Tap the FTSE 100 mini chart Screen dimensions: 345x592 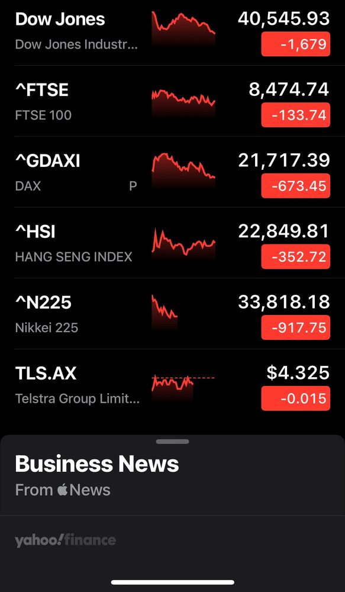pyautogui.click(x=183, y=101)
